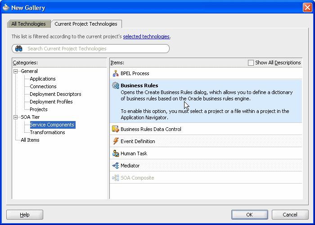315x225 pixels.
Task: Select the General category
Action: (x=29, y=71)
